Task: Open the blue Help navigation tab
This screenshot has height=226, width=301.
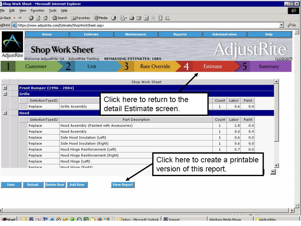Action: pyautogui.click(x=269, y=34)
